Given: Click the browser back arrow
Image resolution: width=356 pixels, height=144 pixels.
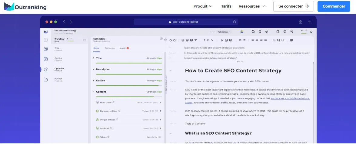Looking at the screenshot, I should [x=64, y=22].
